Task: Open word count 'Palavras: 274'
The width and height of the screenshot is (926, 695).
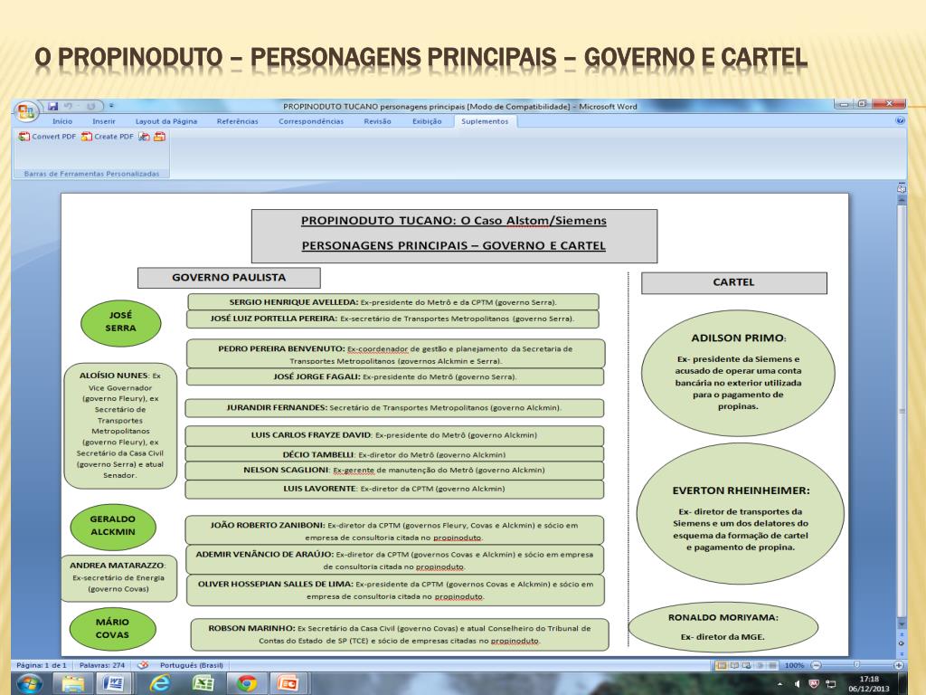Action: [101, 665]
